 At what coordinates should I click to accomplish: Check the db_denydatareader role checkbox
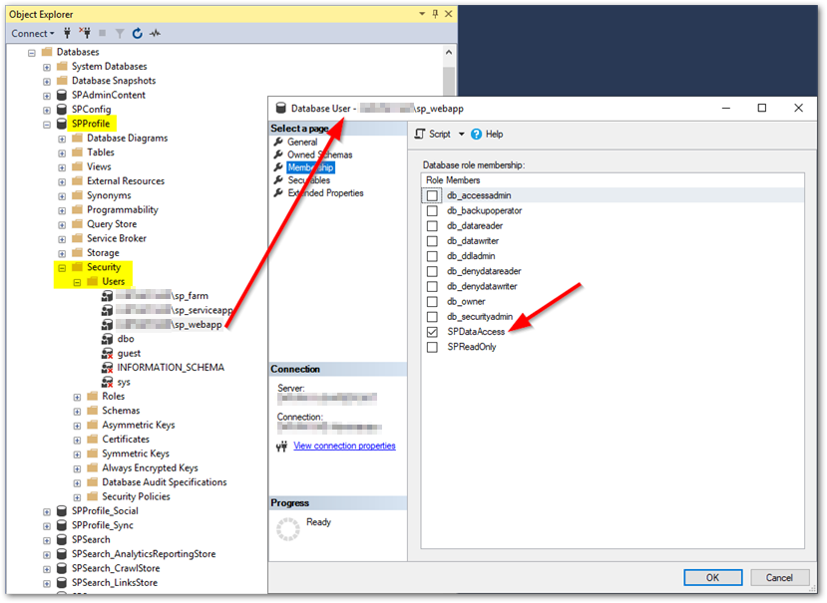coord(433,271)
